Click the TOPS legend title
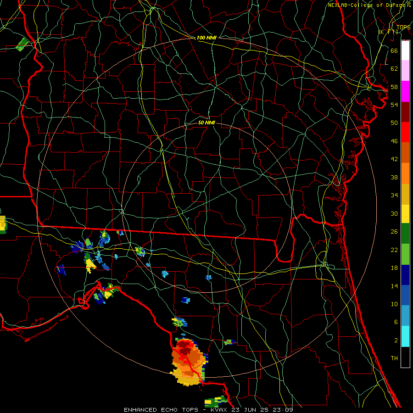Image resolution: width=413 pixels, height=413 pixels. coord(403,27)
